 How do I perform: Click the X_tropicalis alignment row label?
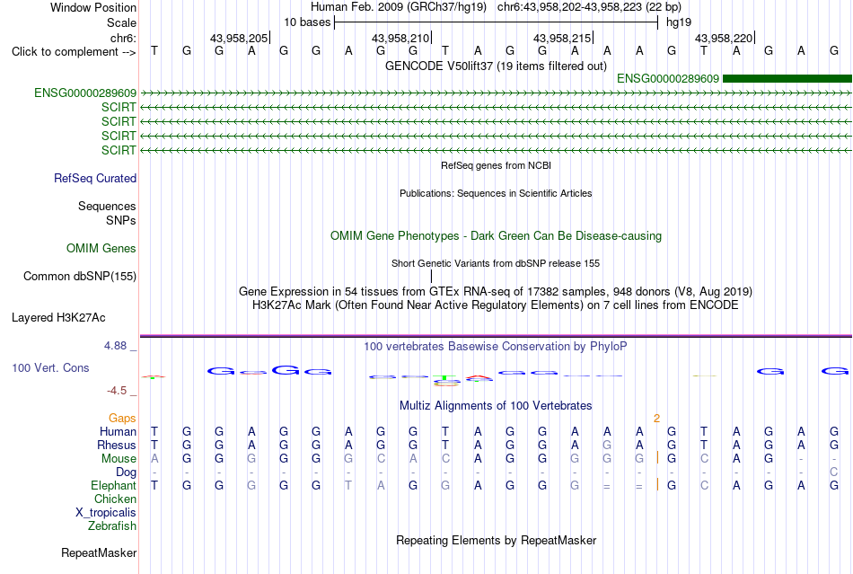106,513
